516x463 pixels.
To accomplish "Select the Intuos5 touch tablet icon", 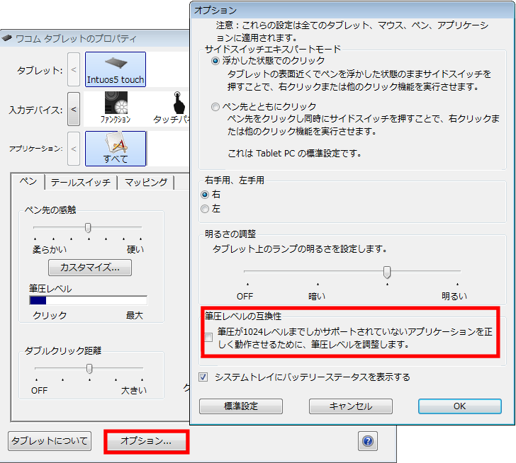I will (116, 69).
